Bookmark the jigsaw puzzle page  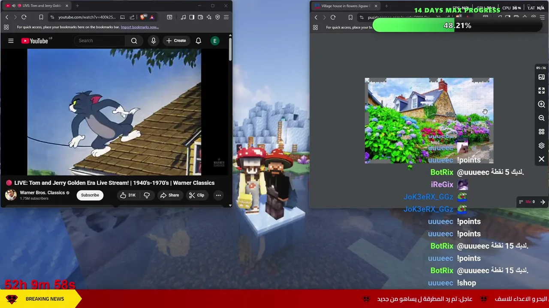pos(350,18)
